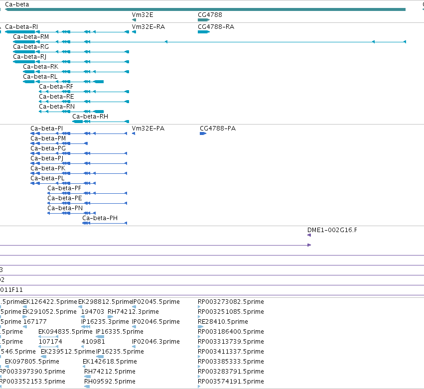Choose the Ca-beta-RK transcript label

40,67
